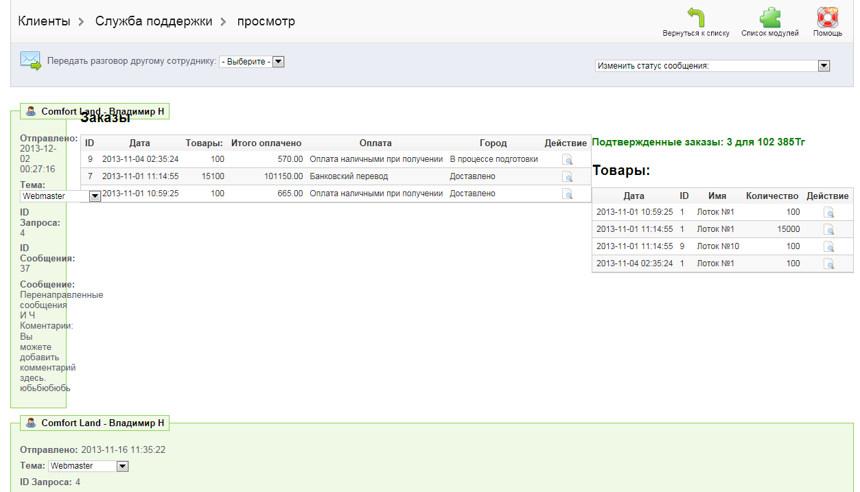
Task: Open the Список модулей puzzle icon
Action: click(x=770, y=17)
